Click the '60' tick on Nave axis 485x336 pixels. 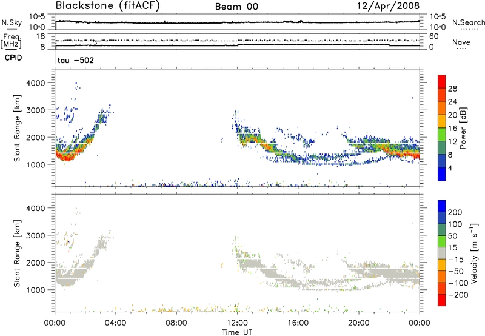(434, 36)
